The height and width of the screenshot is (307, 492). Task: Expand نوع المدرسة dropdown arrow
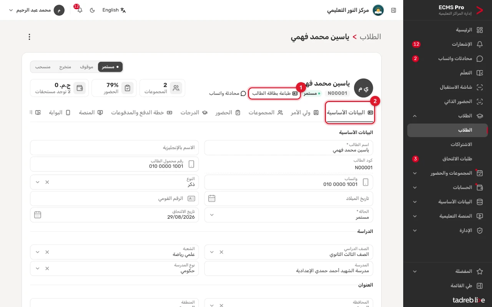click(x=37, y=268)
